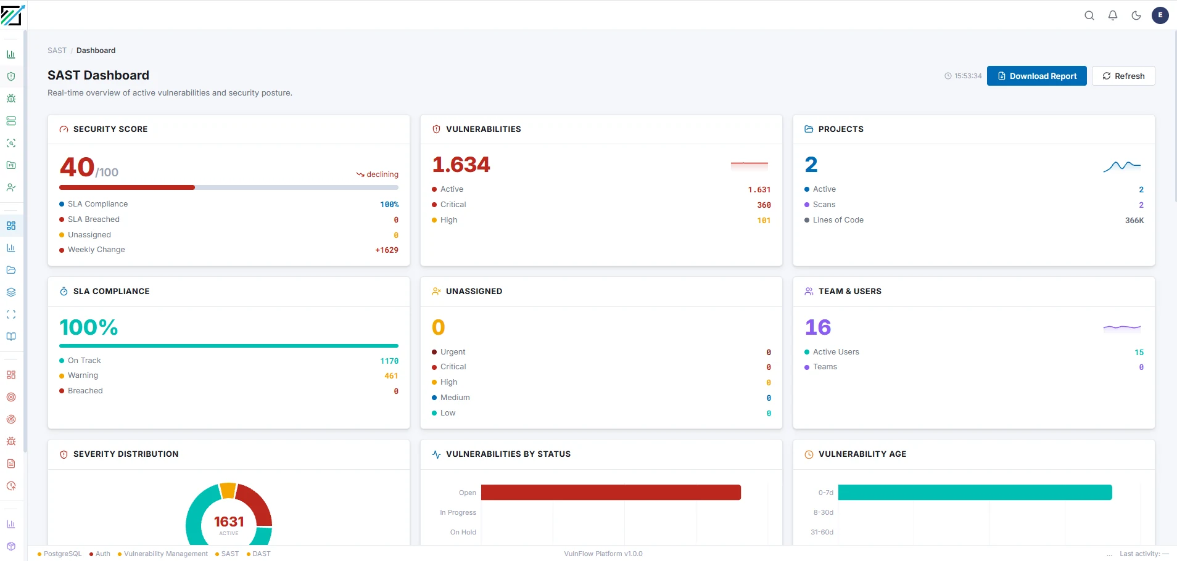Click the PostgreSQL status in footer
The height and width of the screenshot is (561, 1177).
tap(59, 554)
